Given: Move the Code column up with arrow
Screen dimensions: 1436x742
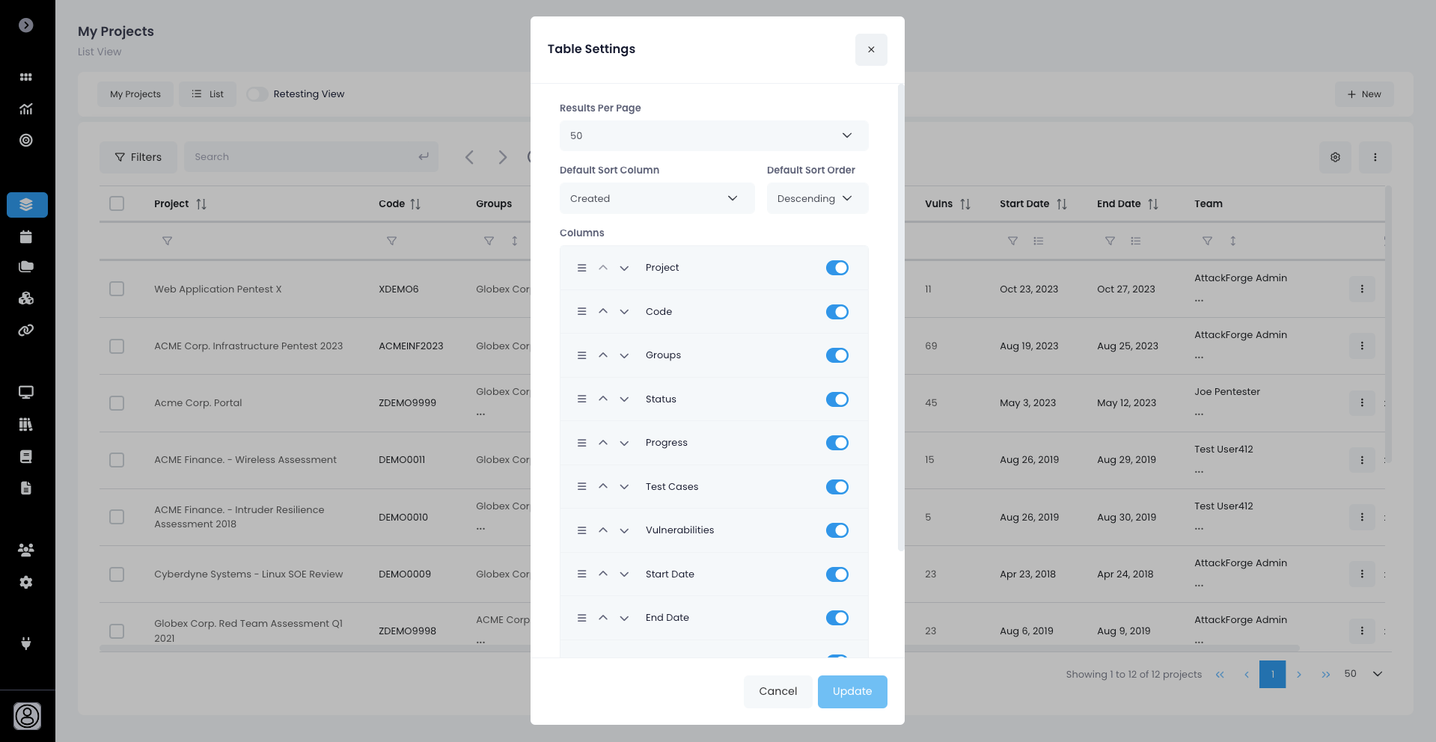Looking at the screenshot, I should pos(603,312).
